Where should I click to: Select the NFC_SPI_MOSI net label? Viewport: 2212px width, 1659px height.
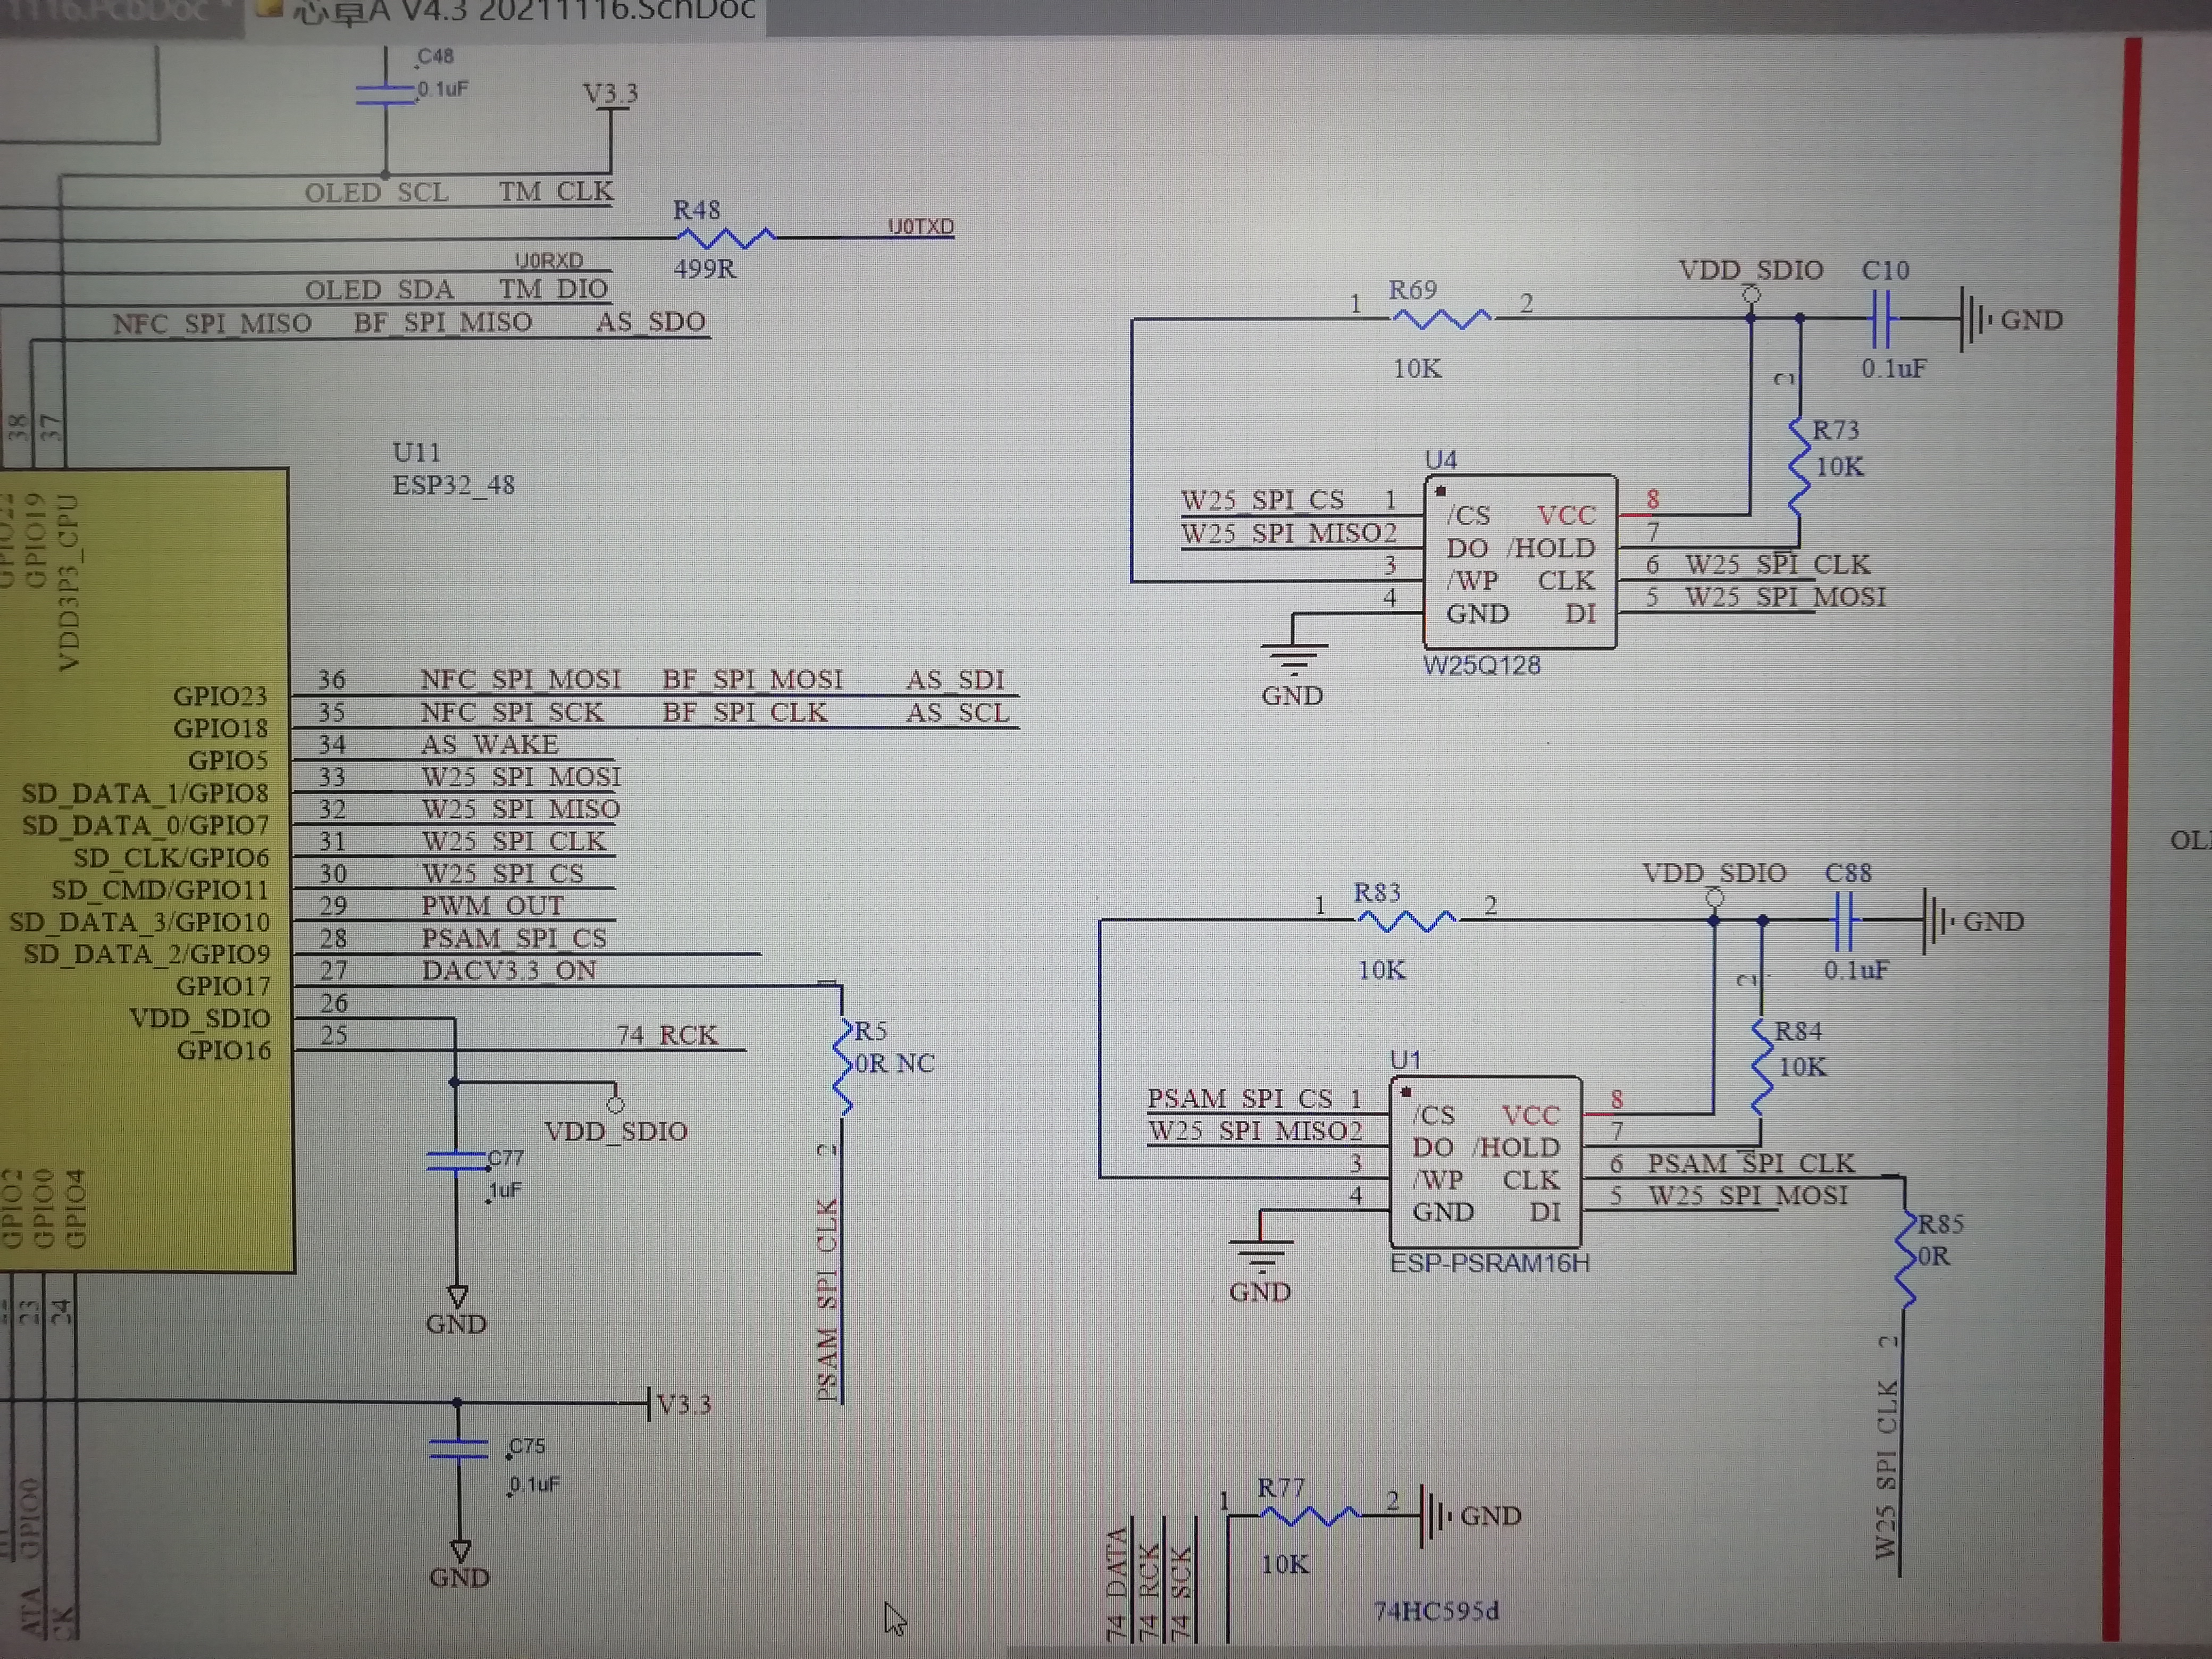521,680
